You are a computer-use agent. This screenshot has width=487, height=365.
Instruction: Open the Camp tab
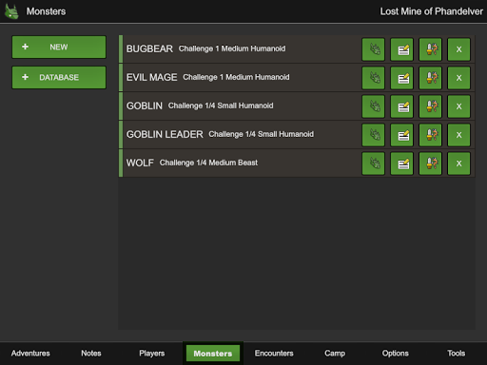pyautogui.click(x=335, y=354)
